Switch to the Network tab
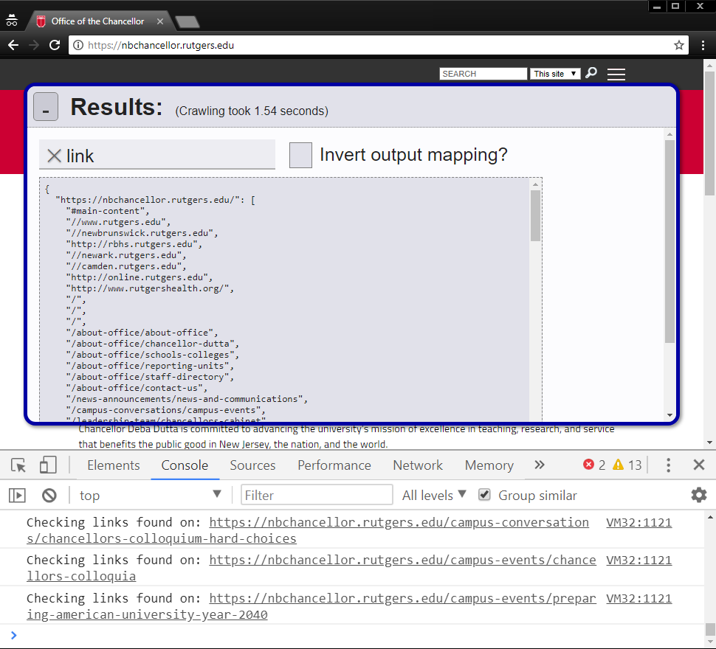 click(x=418, y=465)
